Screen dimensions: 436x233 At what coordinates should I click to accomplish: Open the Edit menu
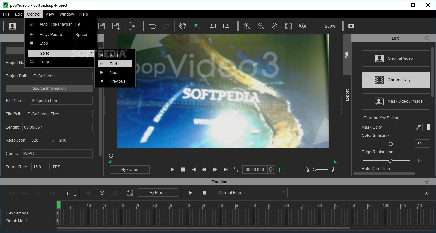click(x=18, y=14)
